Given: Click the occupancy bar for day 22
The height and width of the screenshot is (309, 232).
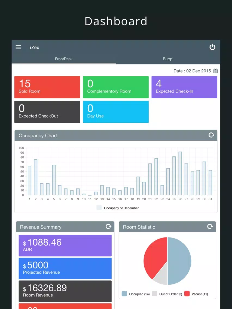Looking at the screenshot, I should [156, 177].
